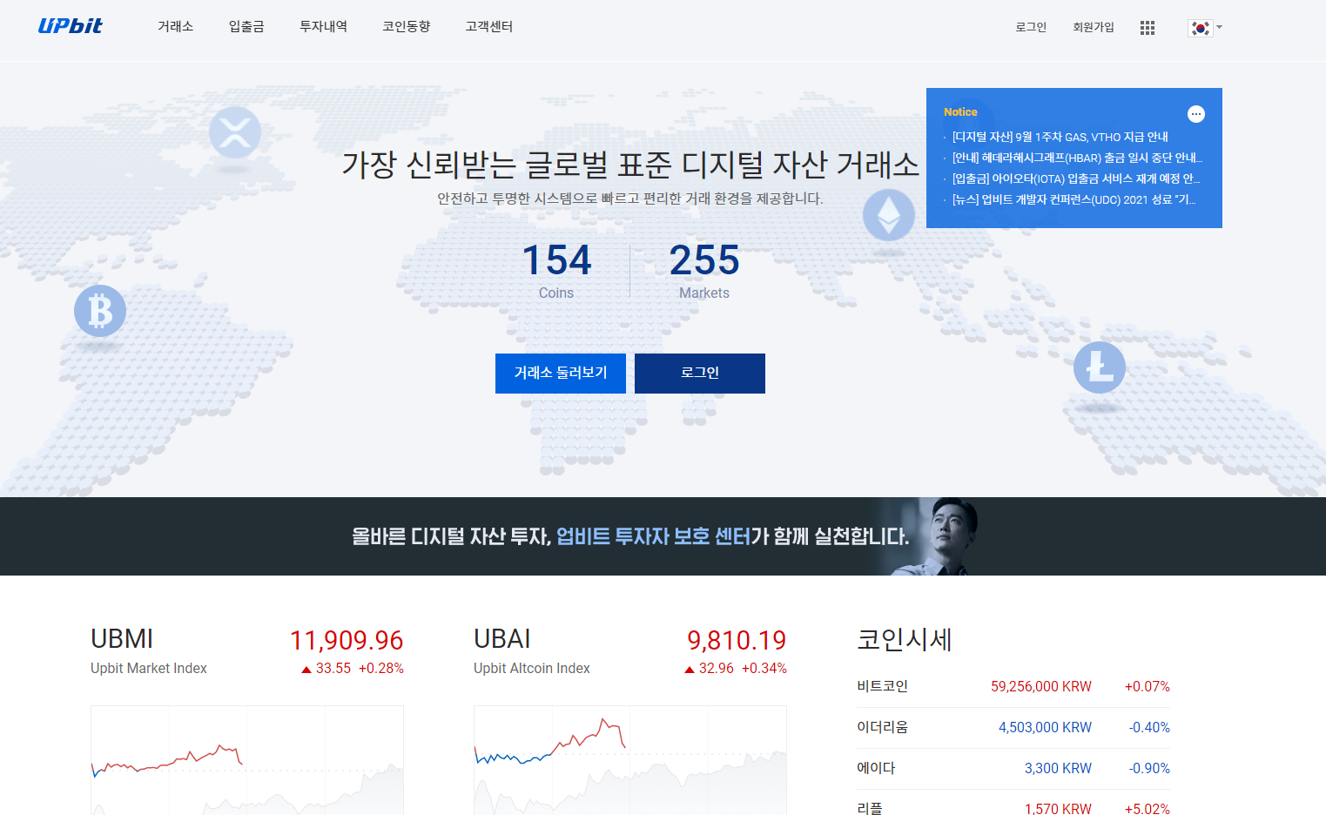Screen dimensions: 1326x815
Task: Click the +5.02% change for 리플
Action: pyautogui.click(x=1148, y=809)
